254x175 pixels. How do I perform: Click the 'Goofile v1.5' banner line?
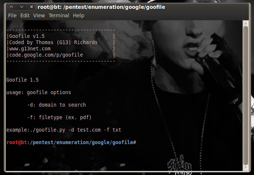coord(27,36)
